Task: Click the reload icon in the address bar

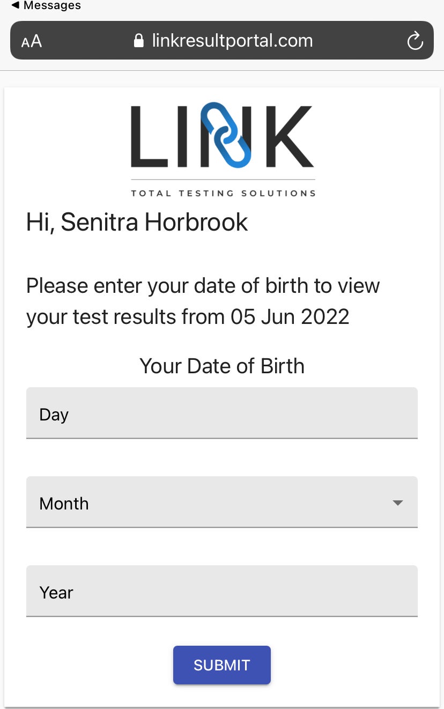Action: [x=415, y=40]
